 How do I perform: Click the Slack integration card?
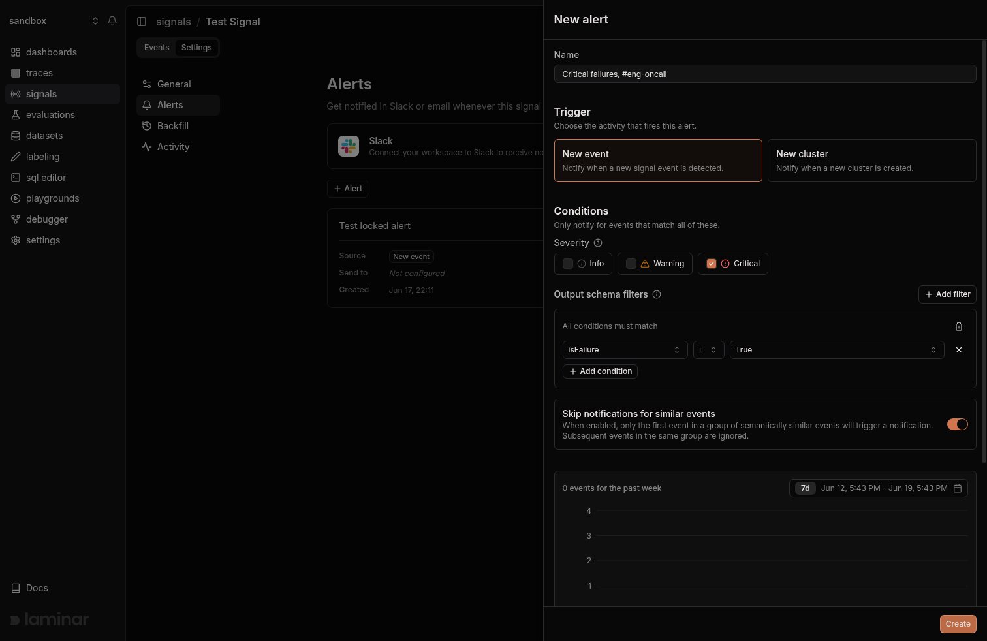(435, 146)
